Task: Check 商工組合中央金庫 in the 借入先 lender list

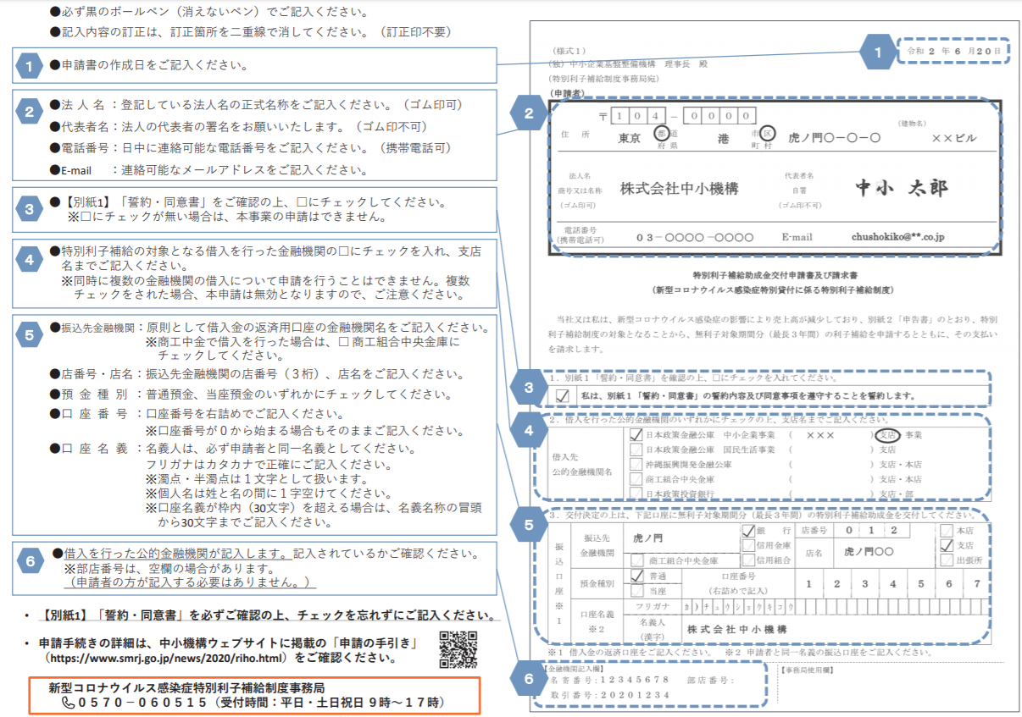Action: point(636,478)
